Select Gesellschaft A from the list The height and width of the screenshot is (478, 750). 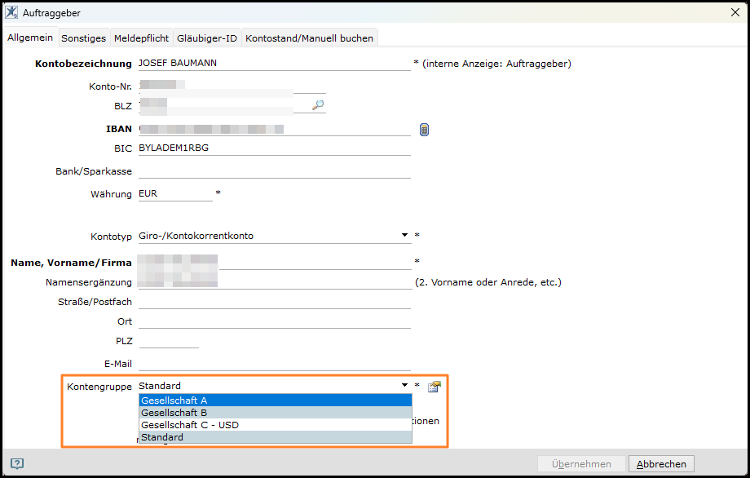pos(276,401)
